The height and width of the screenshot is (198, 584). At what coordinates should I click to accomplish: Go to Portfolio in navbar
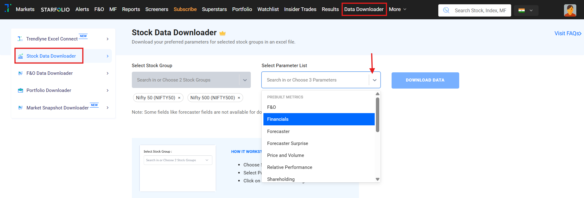[x=242, y=9]
